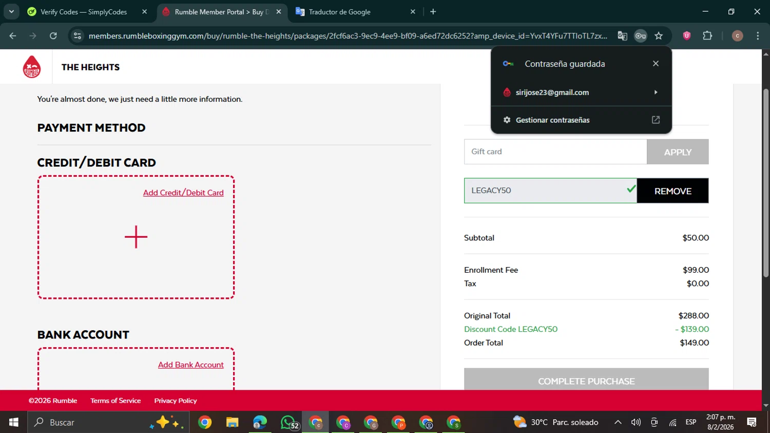Viewport: 770px width, 433px height.
Task: Click the Google Translate icon in address bar
Action: click(x=622, y=35)
